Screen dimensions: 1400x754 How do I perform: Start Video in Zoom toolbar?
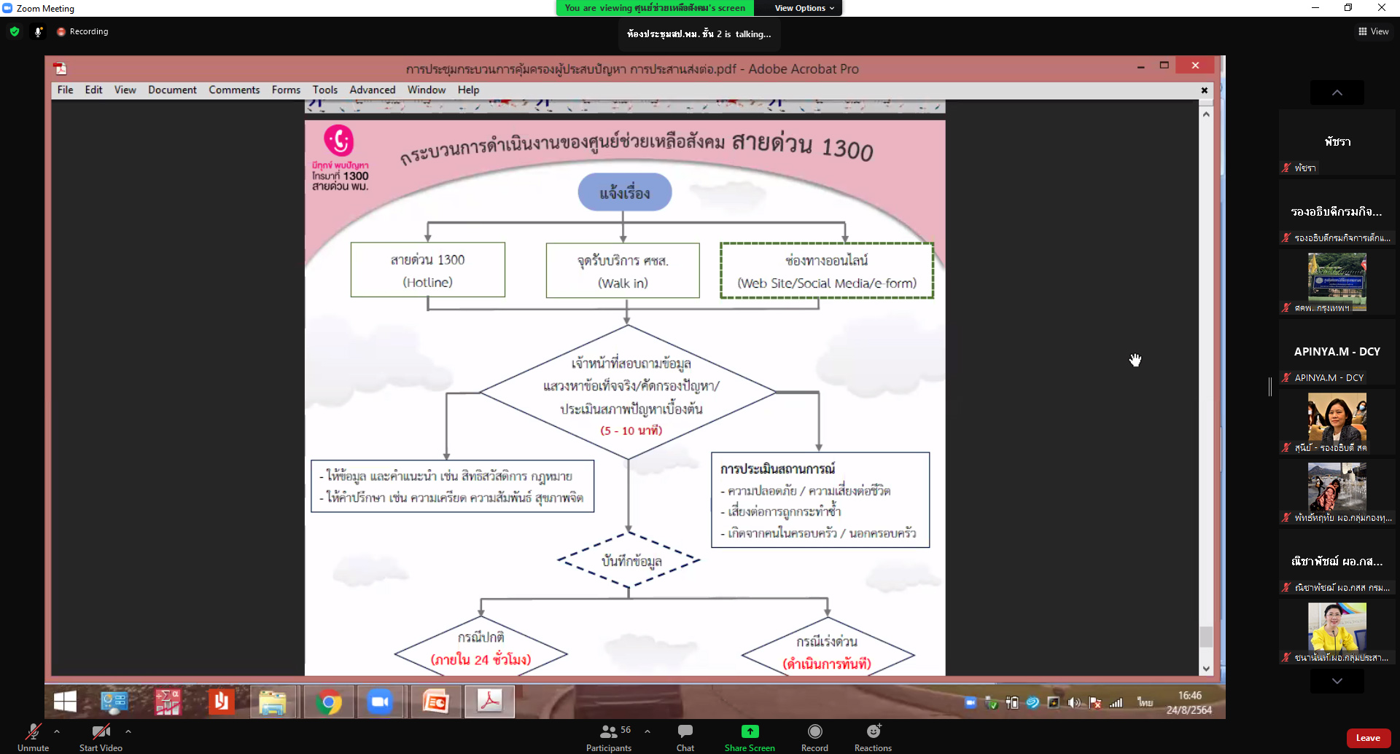point(101,737)
